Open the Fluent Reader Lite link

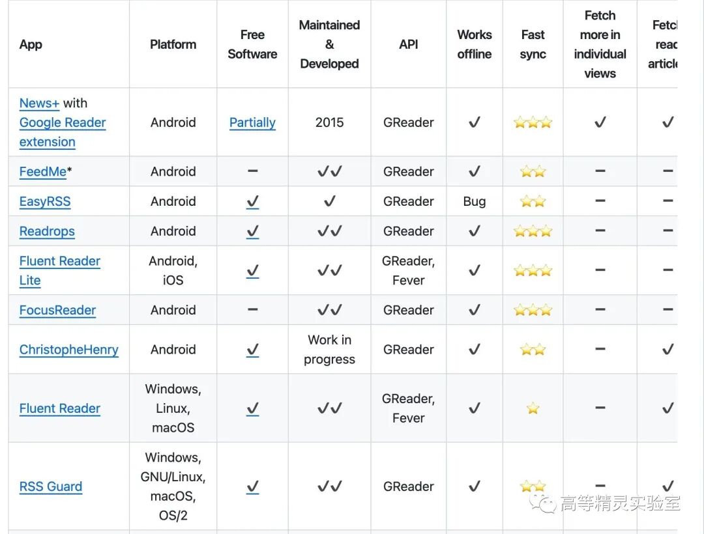[60, 261]
